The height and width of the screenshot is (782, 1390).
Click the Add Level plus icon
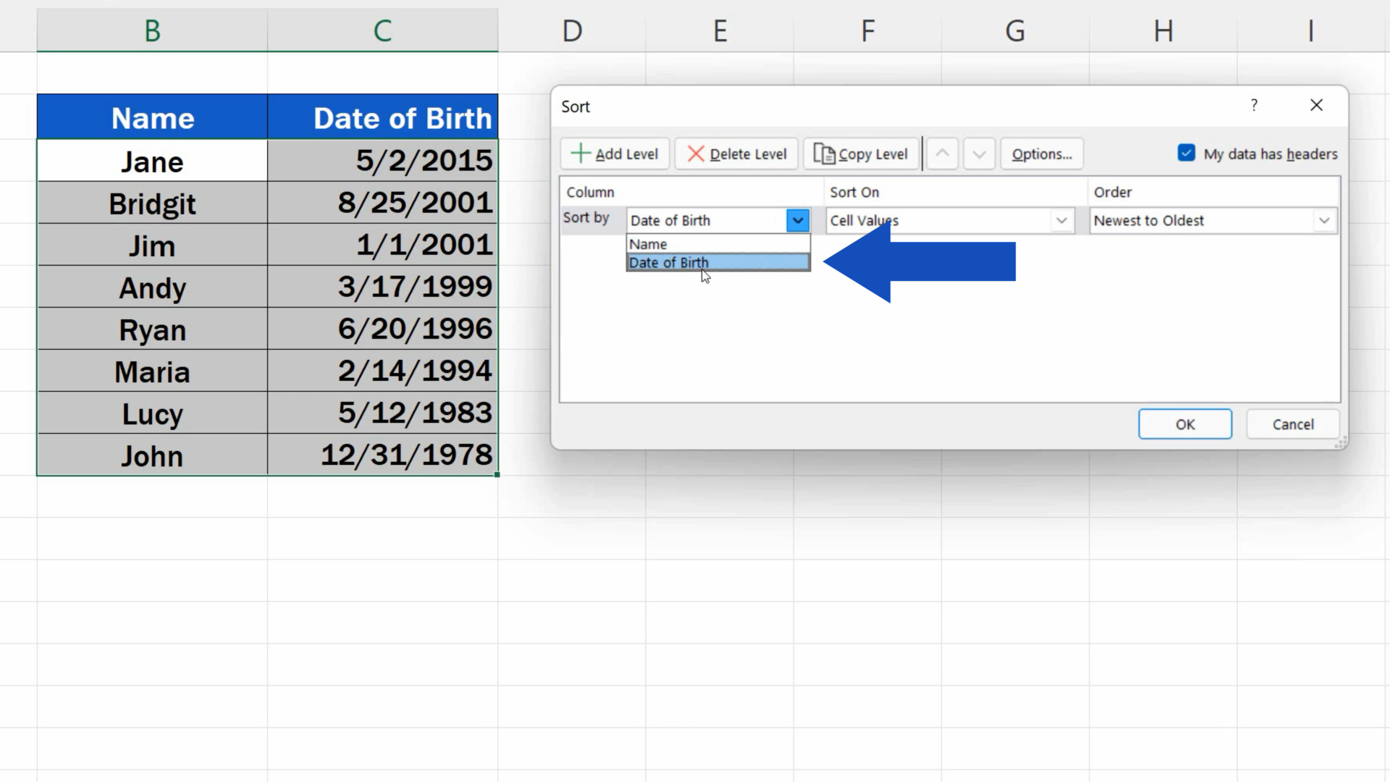tap(581, 154)
